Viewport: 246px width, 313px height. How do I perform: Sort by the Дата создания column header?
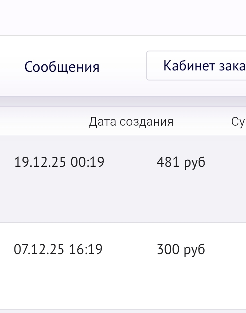pos(131,122)
